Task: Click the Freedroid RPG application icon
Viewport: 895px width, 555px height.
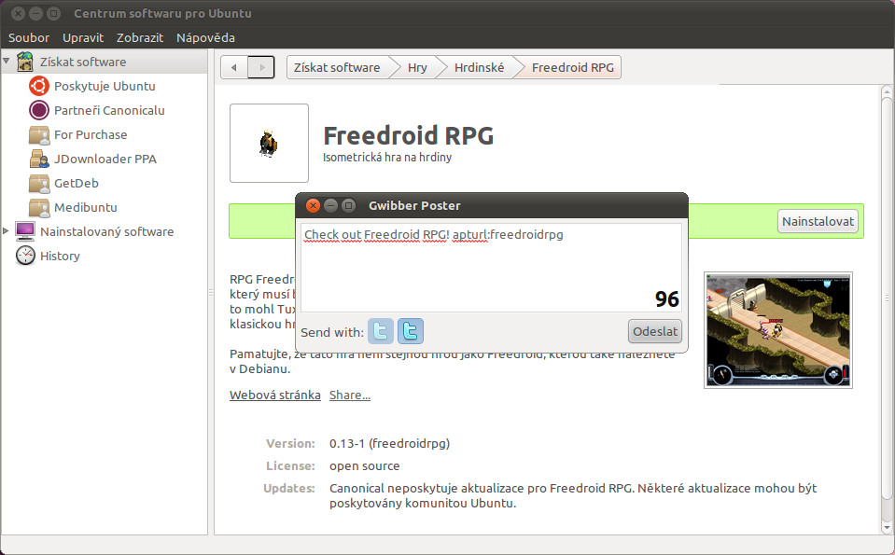Action: click(x=269, y=143)
